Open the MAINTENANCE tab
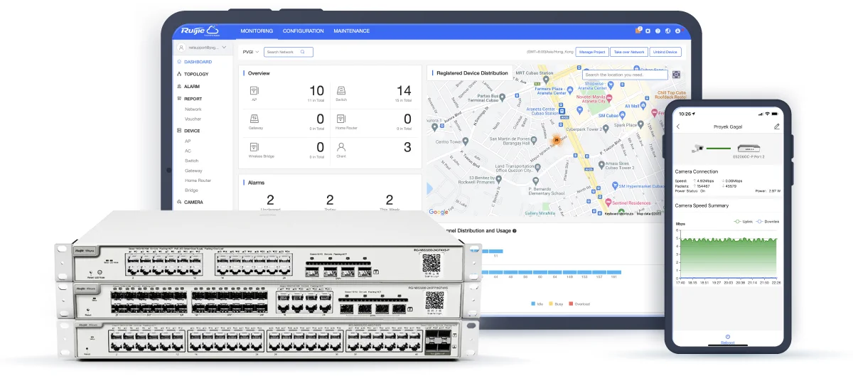The width and height of the screenshot is (853, 376). [351, 31]
